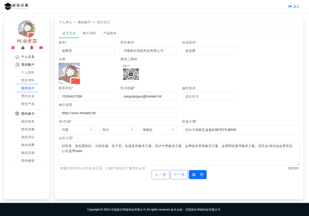Select 我的名片 in sidebar
309x216 pixels.
pos(28,88)
